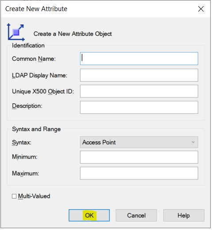The height and width of the screenshot is (230, 212).
Task: Open the Syntax dropdown showing Access Point
Action: (139, 142)
